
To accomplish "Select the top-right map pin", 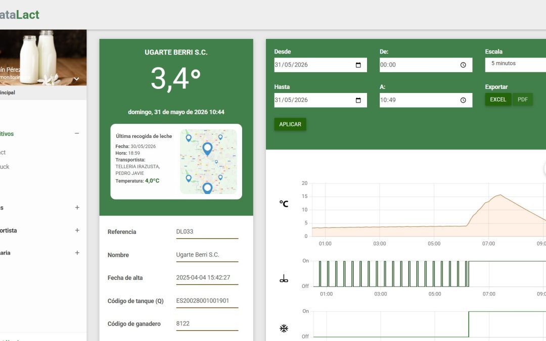I will [220, 137].
